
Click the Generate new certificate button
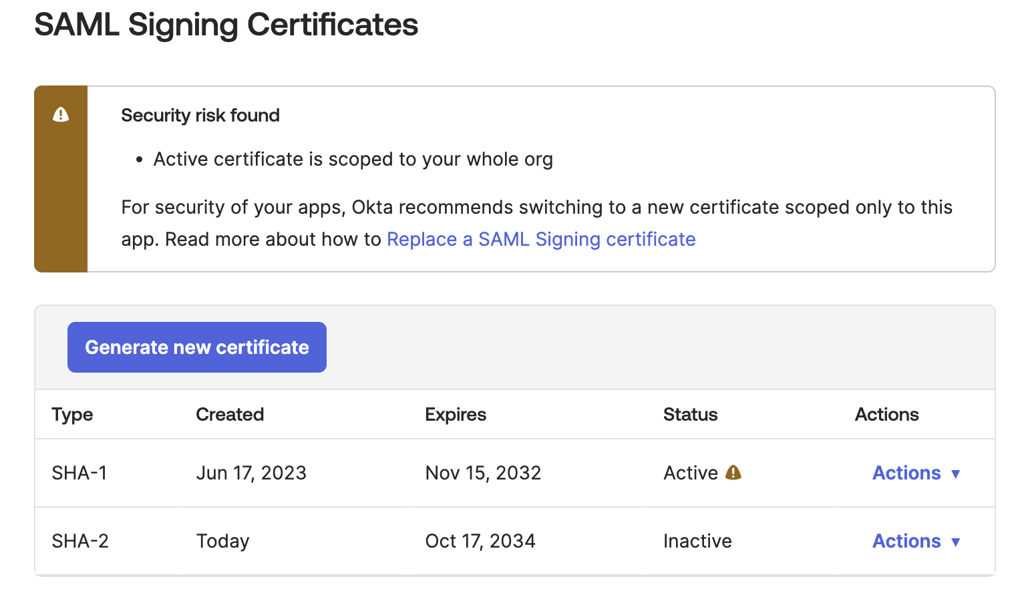click(196, 347)
